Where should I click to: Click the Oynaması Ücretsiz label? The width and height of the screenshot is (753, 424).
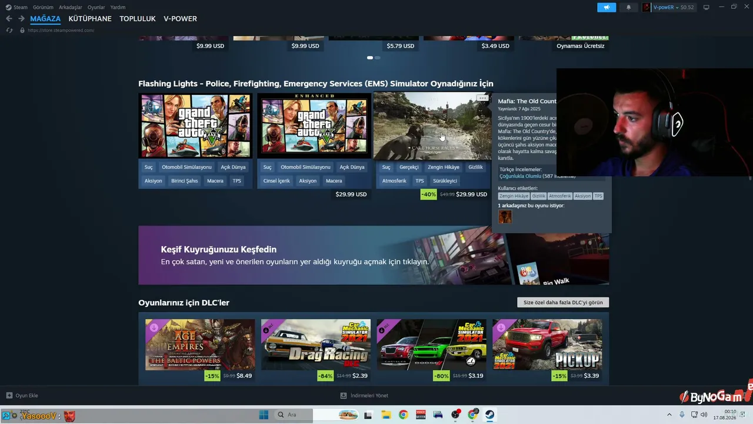(581, 46)
